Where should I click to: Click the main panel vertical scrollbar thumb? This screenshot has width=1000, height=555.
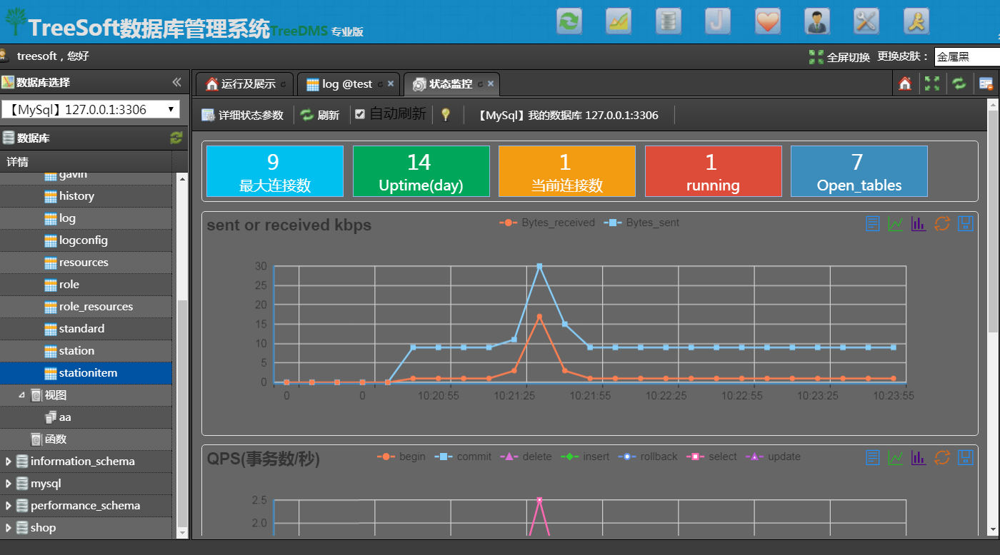[x=993, y=221]
